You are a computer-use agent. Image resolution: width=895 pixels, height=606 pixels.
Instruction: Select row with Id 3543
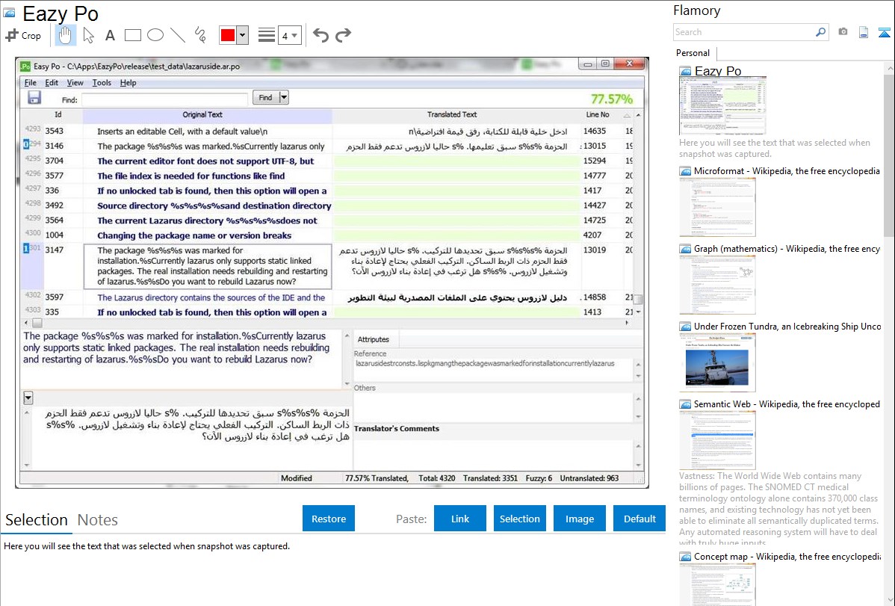click(328, 132)
